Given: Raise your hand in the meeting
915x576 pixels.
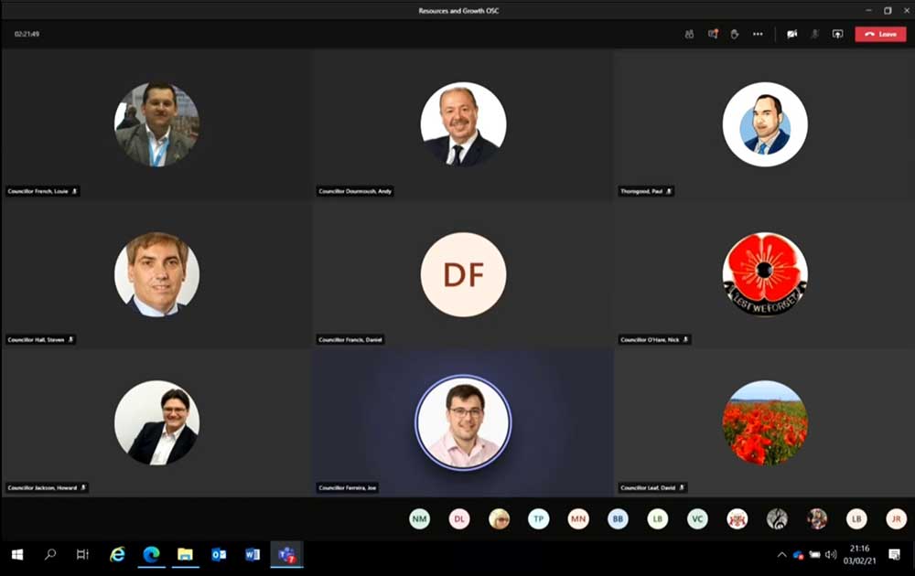Looking at the screenshot, I should coord(734,34).
